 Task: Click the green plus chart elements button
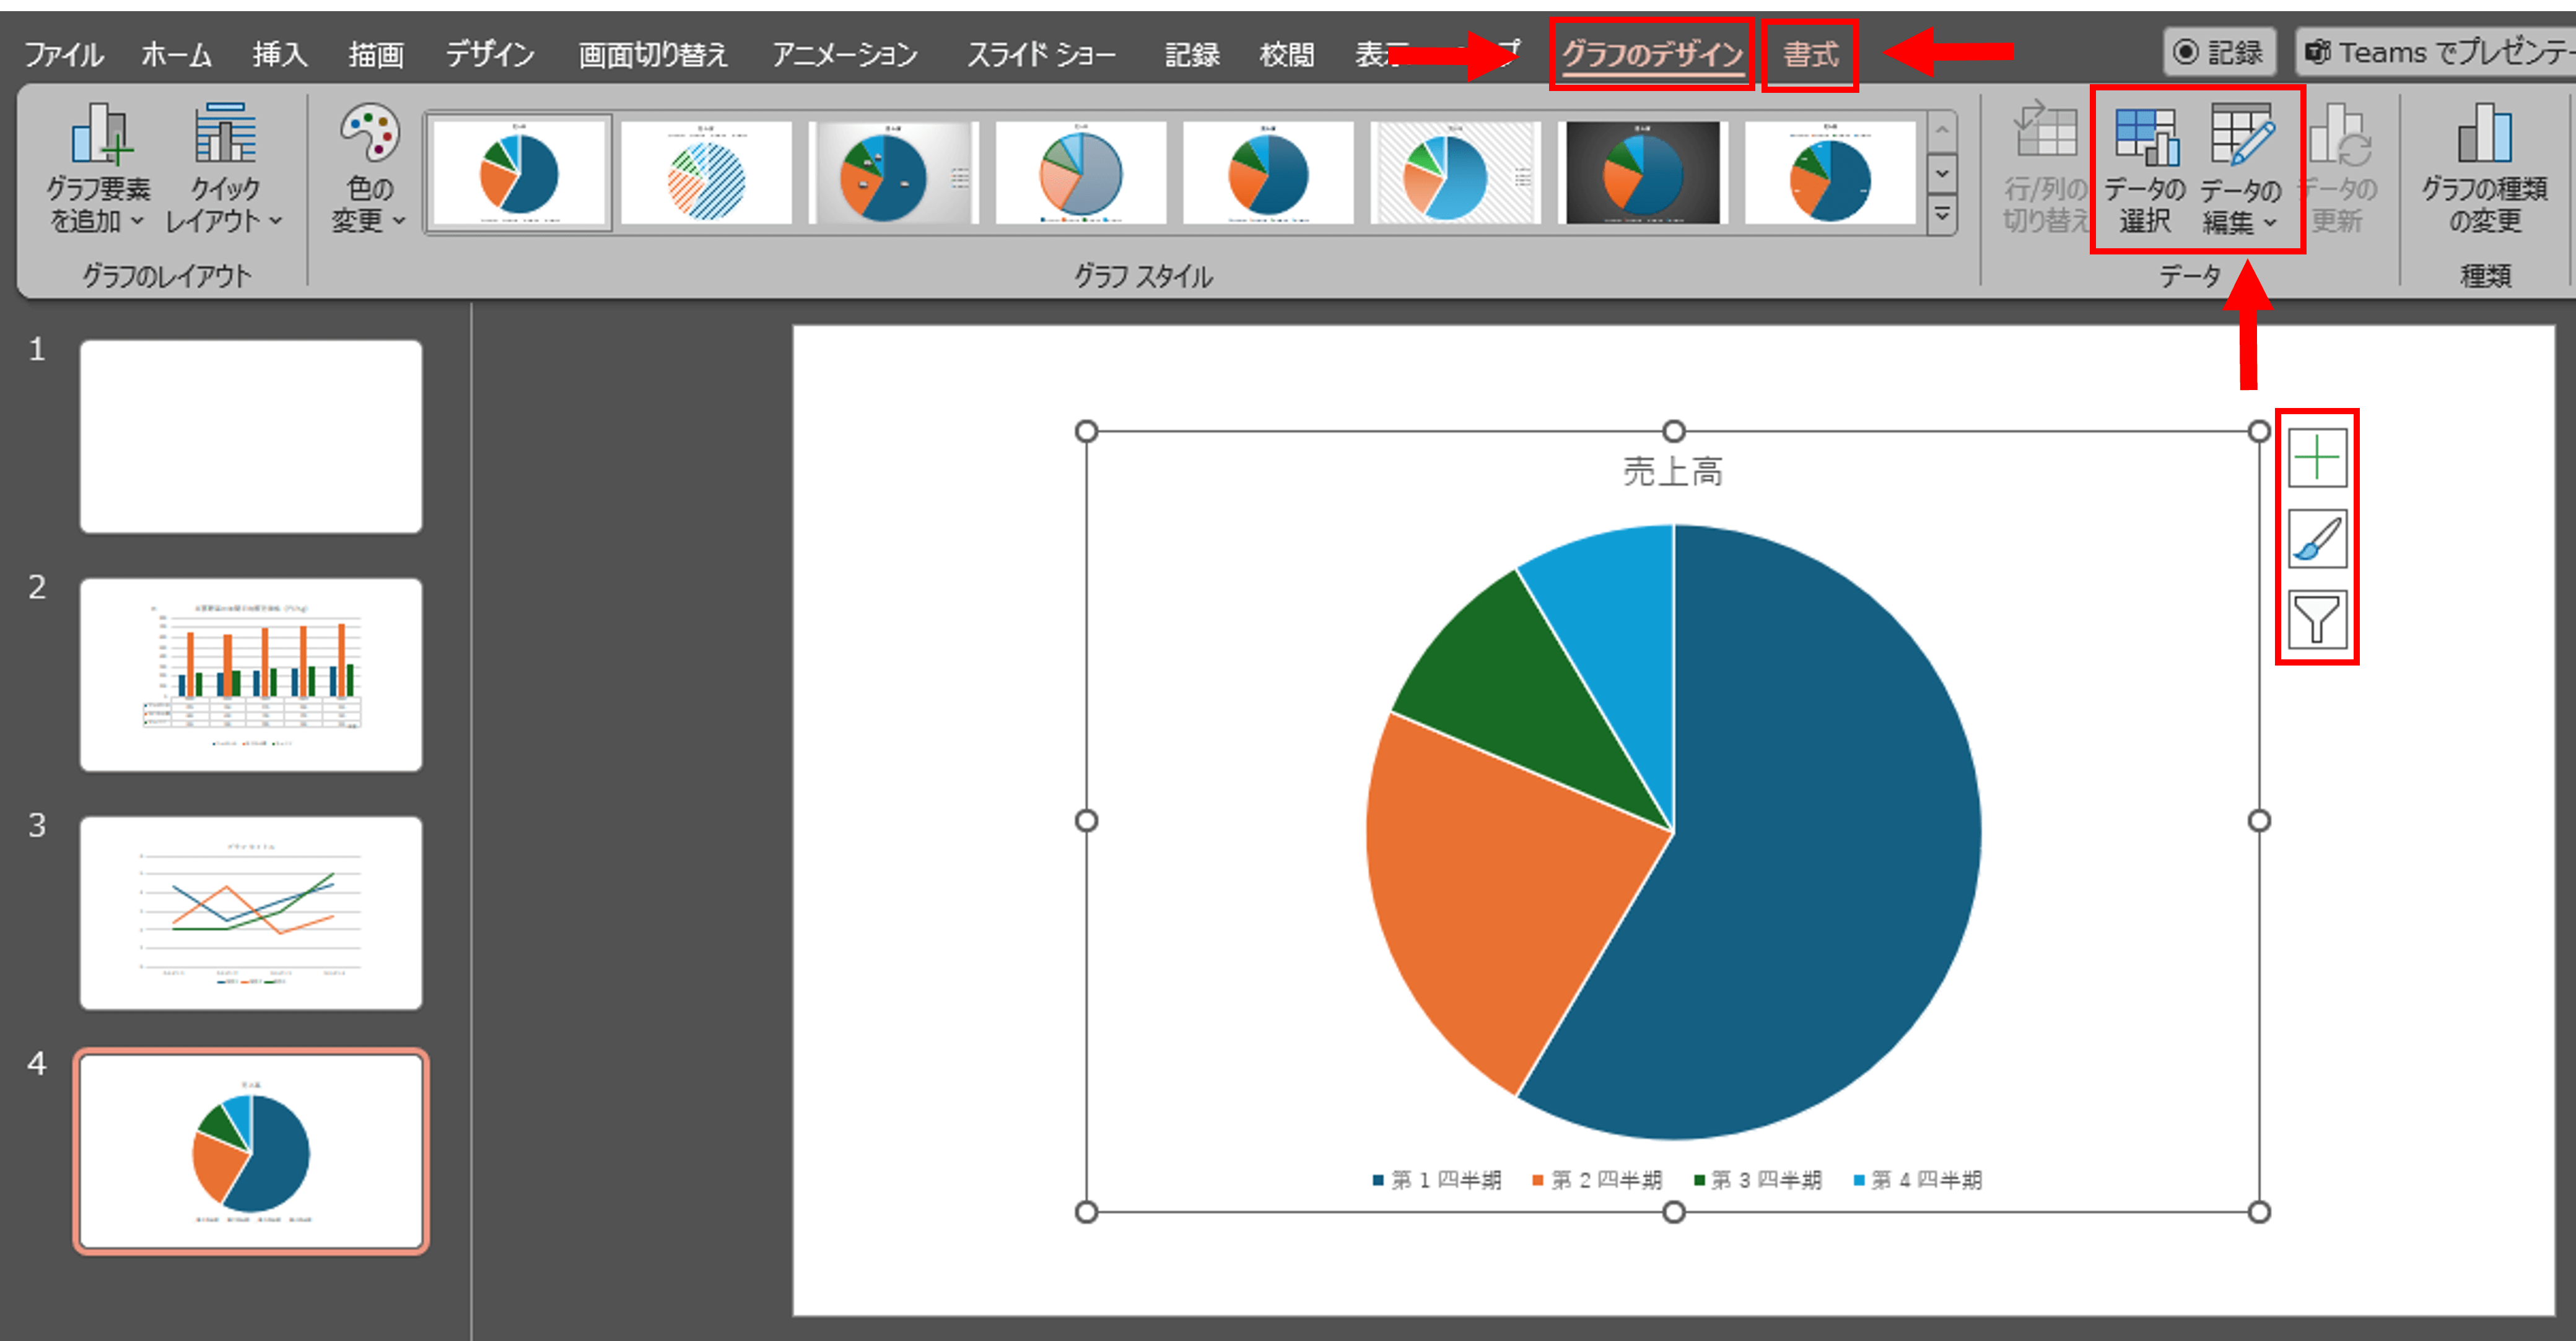2317,458
